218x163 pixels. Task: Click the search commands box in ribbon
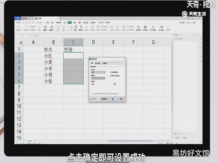104,22
